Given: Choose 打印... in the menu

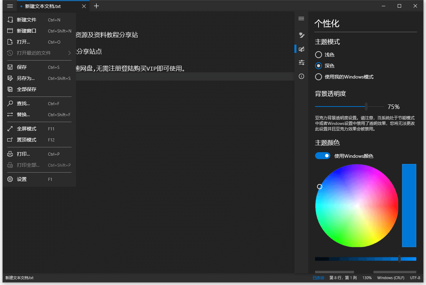Looking at the screenshot, I should (39, 154).
